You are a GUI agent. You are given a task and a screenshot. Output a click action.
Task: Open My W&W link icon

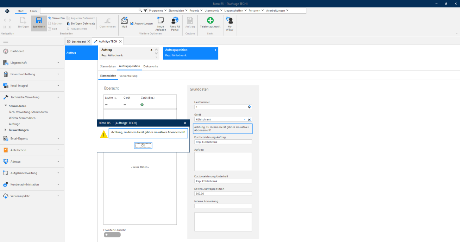tap(229, 20)
